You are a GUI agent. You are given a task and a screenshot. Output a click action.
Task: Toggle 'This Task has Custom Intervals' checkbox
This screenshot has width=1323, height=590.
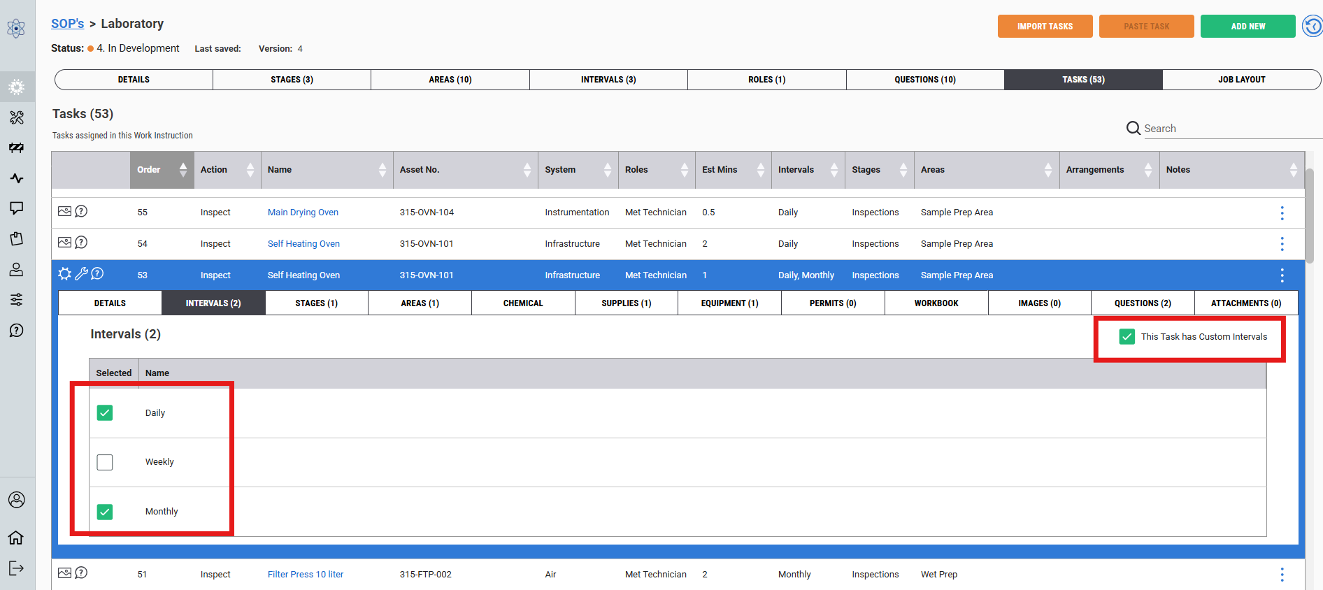coord(1127,337)
